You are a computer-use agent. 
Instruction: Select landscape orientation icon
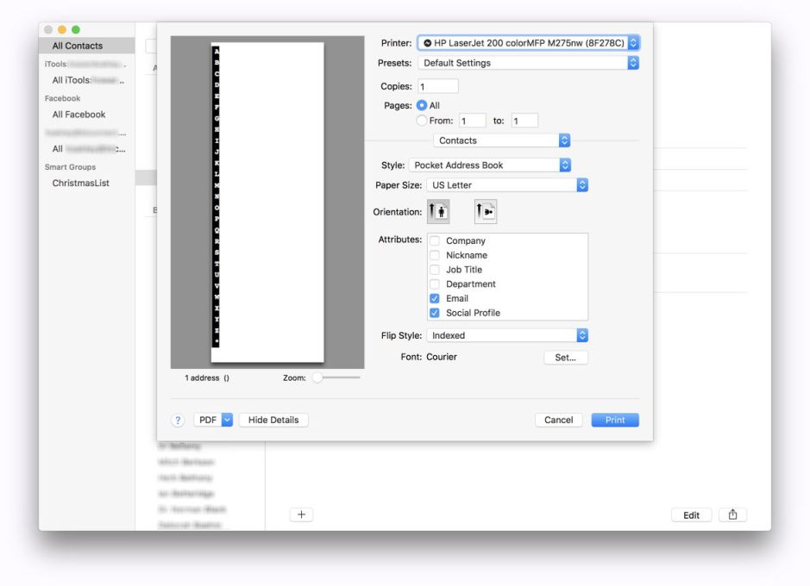[486, 212]
